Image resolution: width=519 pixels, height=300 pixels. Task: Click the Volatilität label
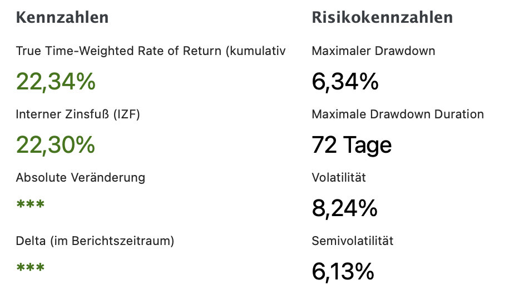(x=339, y=178)
